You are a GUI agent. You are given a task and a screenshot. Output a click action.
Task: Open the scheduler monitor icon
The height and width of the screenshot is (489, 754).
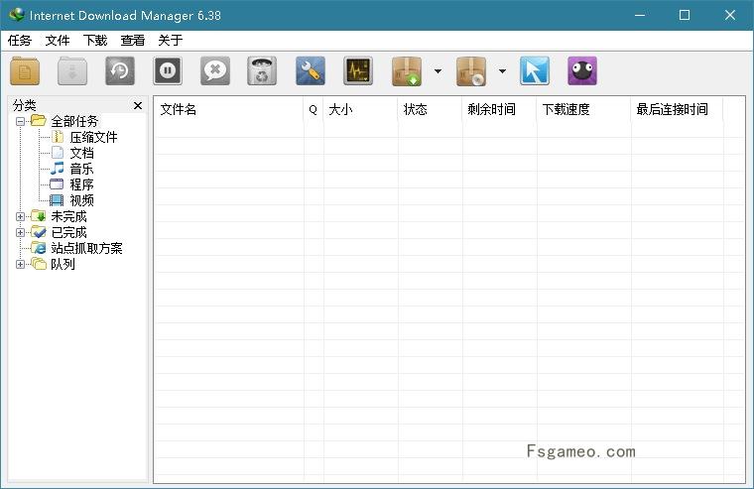coord(358,71)
